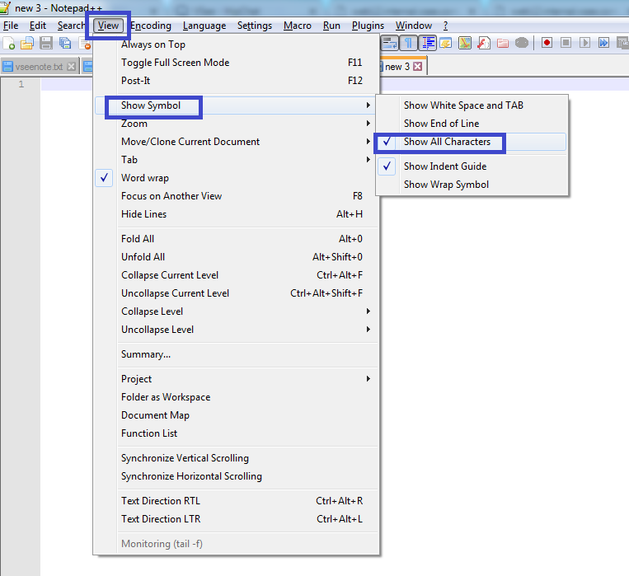
Task: Select Uncollapse Current Level
Action: [237, 293]
